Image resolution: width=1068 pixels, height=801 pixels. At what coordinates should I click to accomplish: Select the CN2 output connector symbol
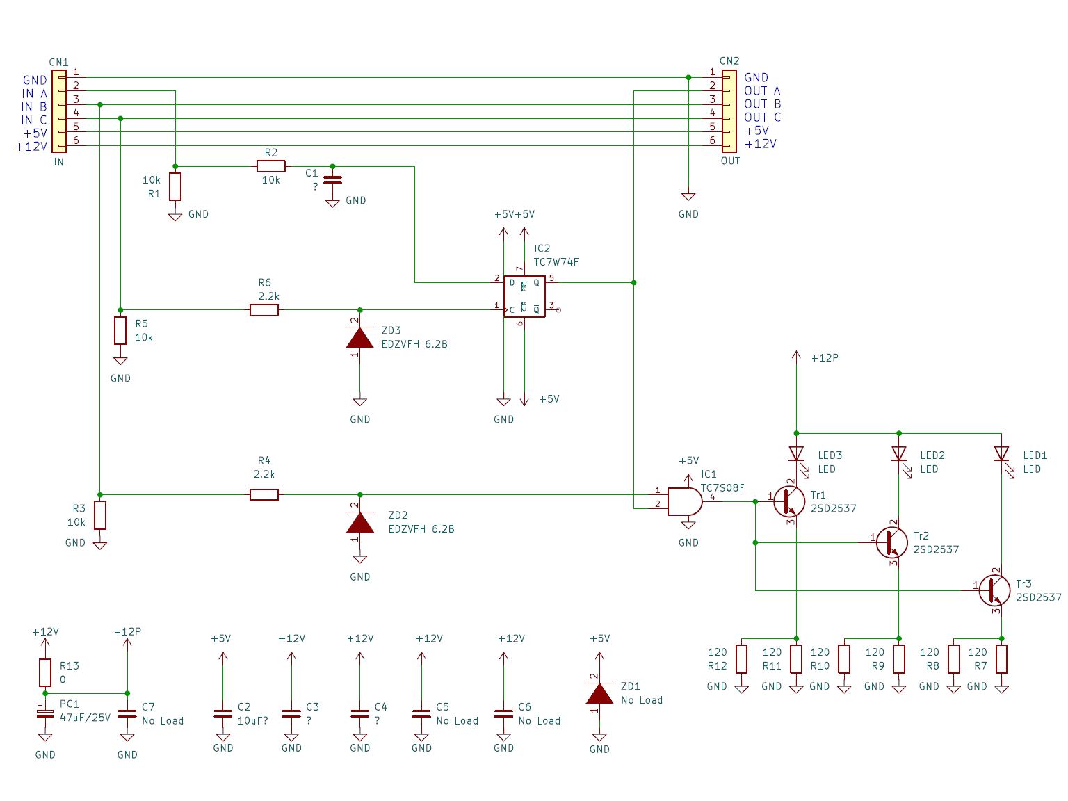729,111
